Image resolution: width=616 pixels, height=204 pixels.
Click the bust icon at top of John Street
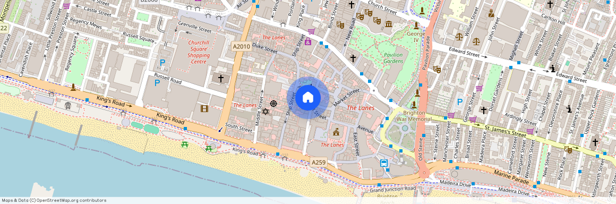(x=491, y=14)
